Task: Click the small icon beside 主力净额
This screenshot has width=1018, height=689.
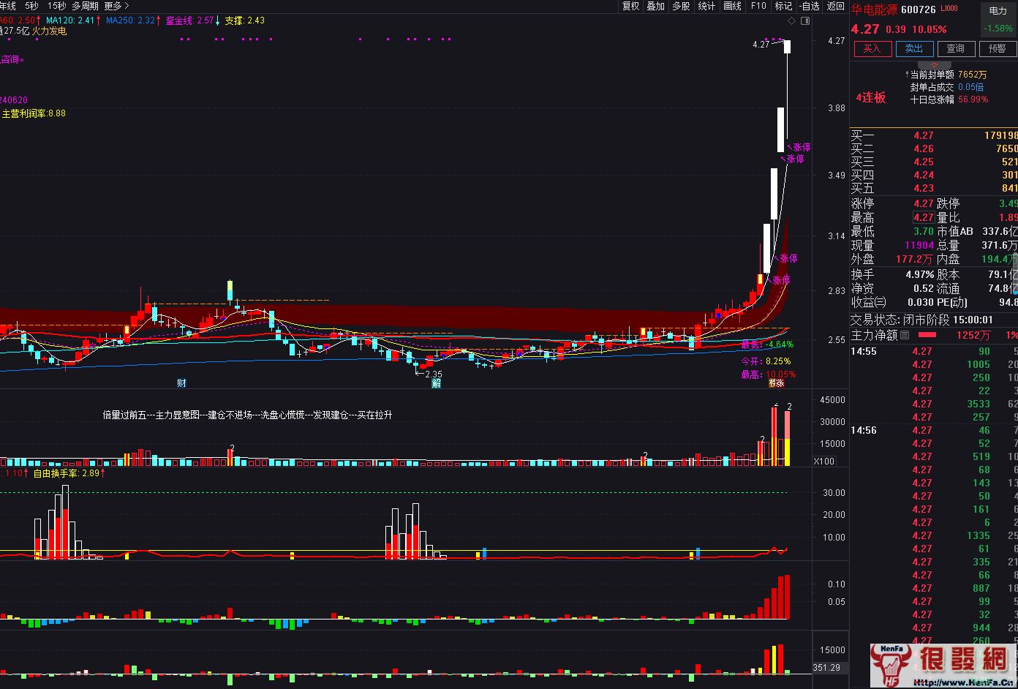Action: coord(905,335)
